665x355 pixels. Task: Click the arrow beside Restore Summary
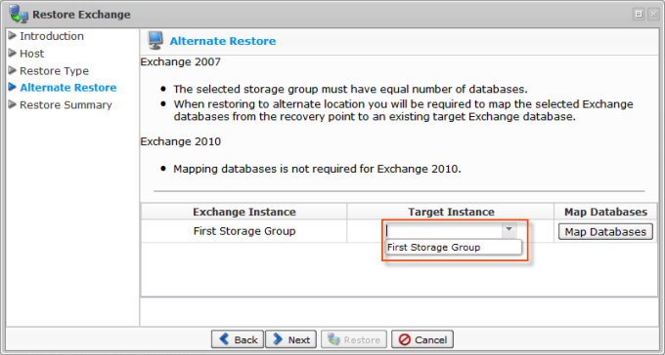click(13, 104)
